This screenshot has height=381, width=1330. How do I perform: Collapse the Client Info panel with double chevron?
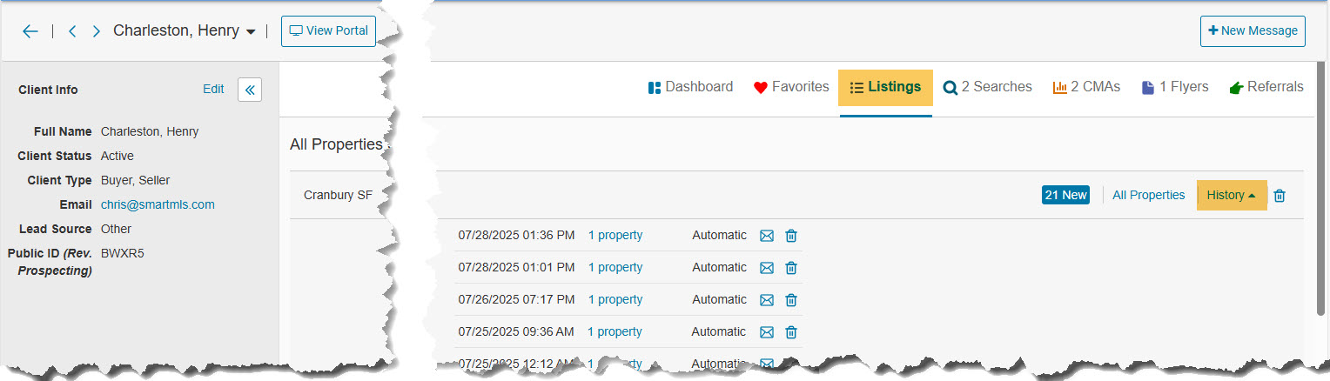point(250,90)
